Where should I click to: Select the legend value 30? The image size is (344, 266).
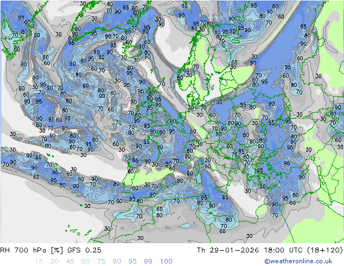pos(54,262)
